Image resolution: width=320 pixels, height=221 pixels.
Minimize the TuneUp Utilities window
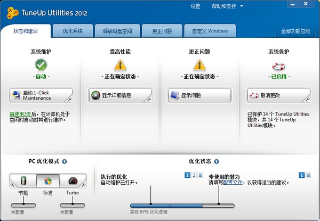click(293, 4)
